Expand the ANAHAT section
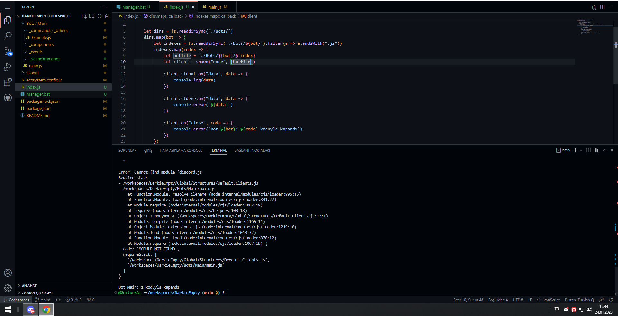 pos(29,286)
